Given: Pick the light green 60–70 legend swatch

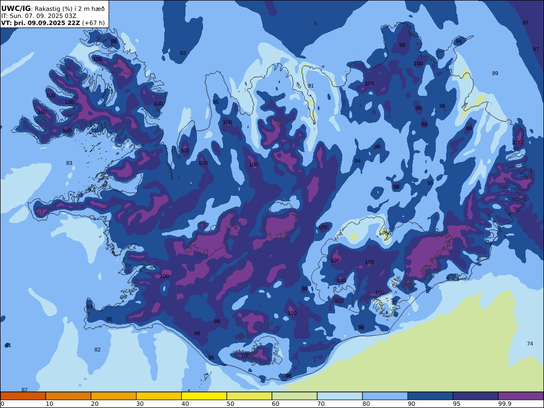Looking at the screenshot, I should tap(294, 396).
